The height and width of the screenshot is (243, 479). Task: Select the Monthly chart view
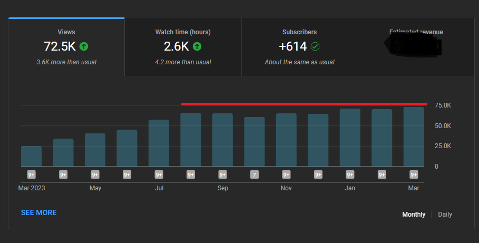coord(414,215)
